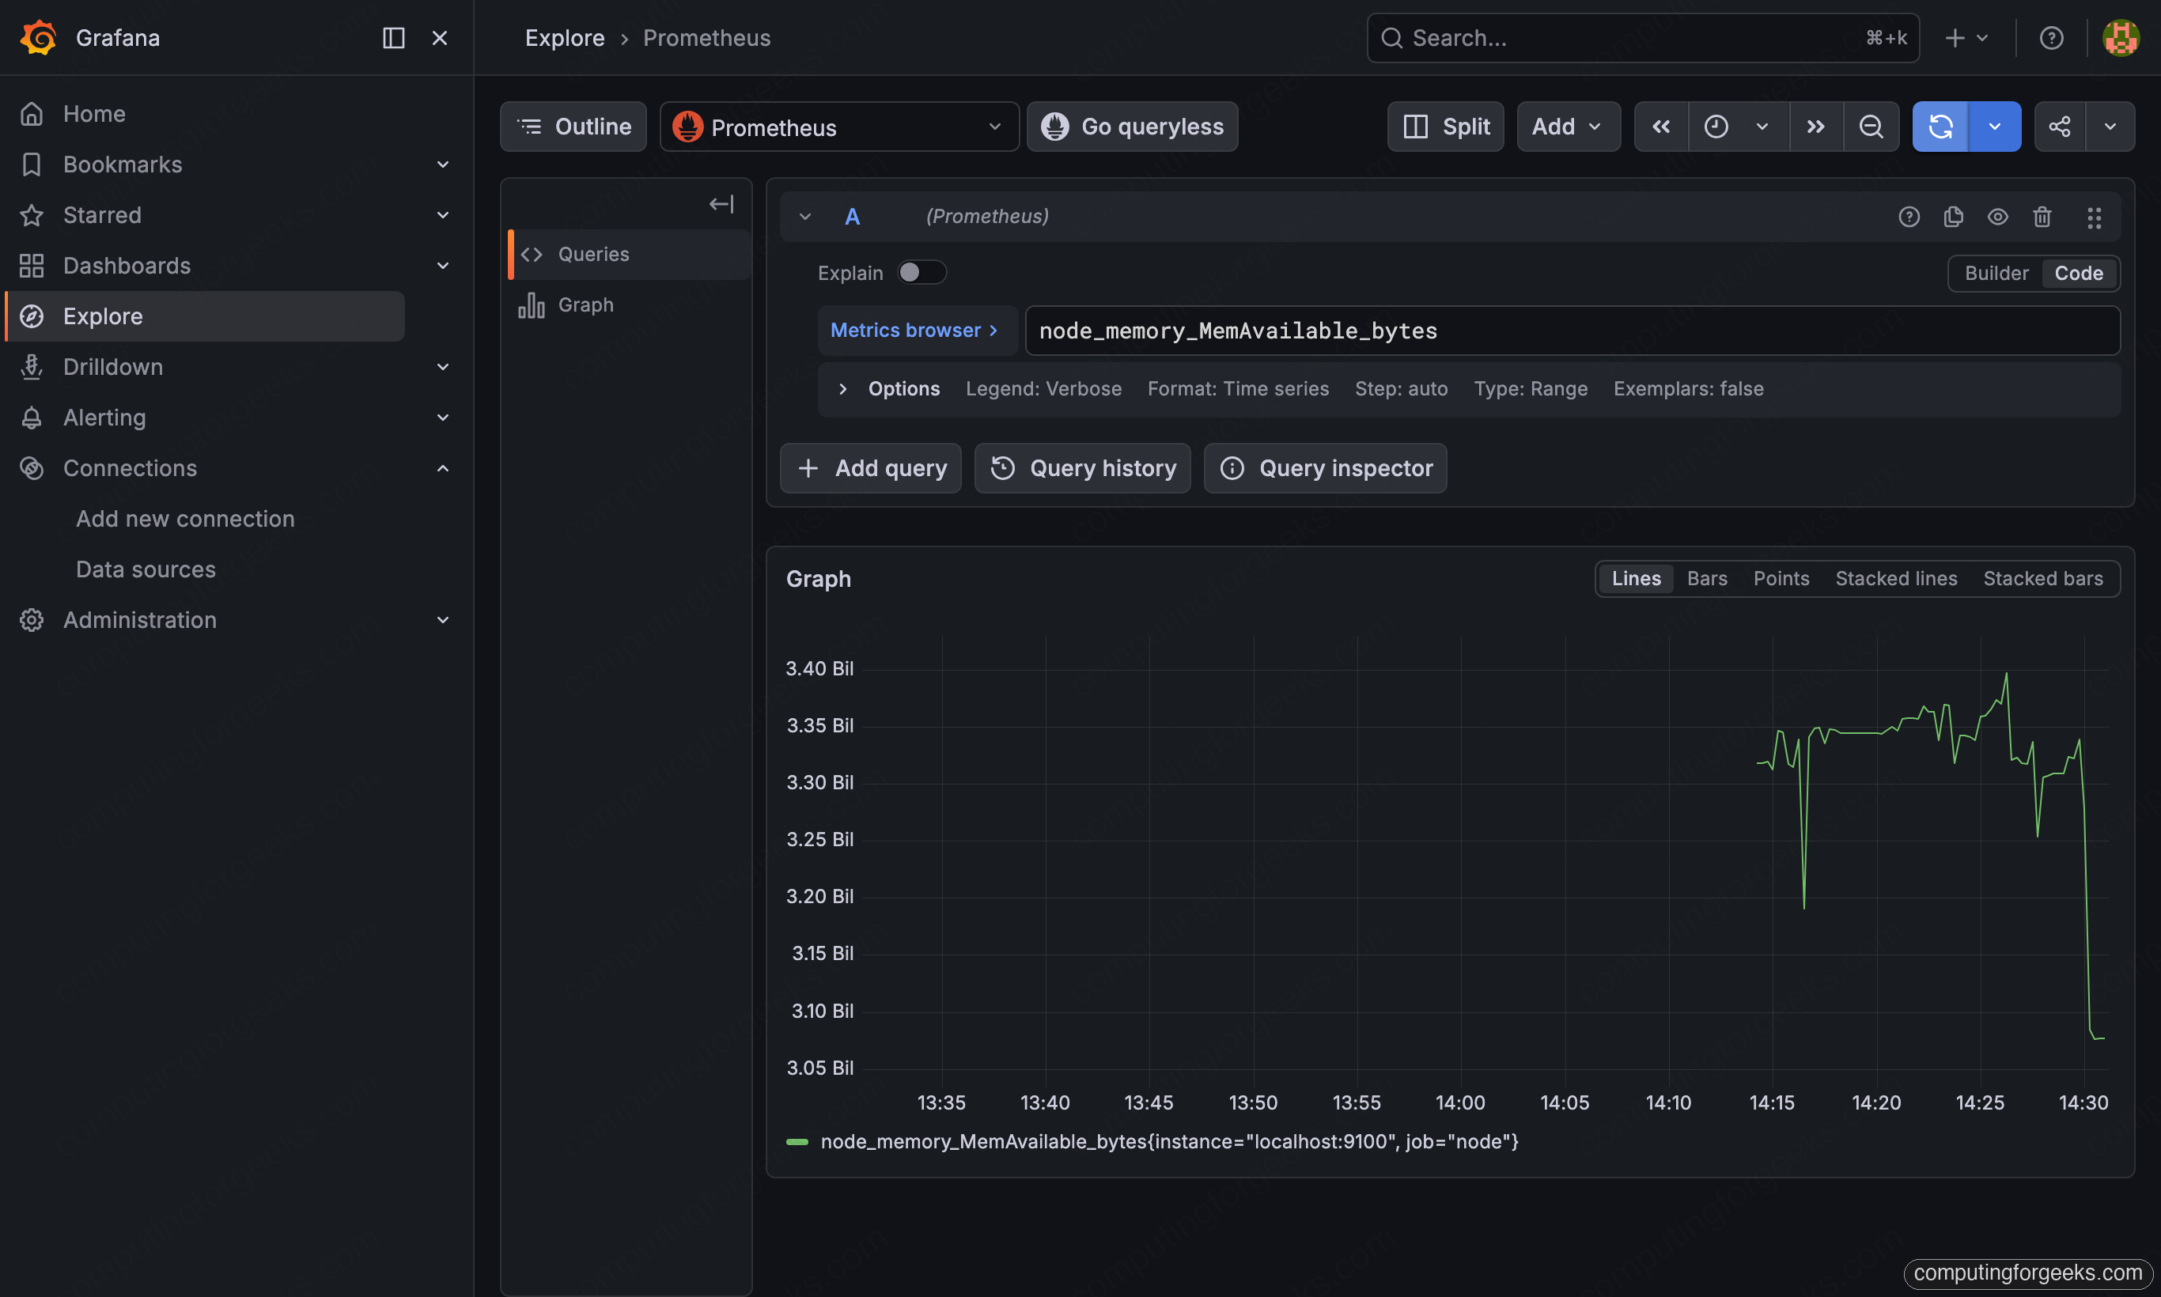Screen dimensions: 2161x1297
Task: Click the Explore breadcrumb
Action: tap(565, 38)
